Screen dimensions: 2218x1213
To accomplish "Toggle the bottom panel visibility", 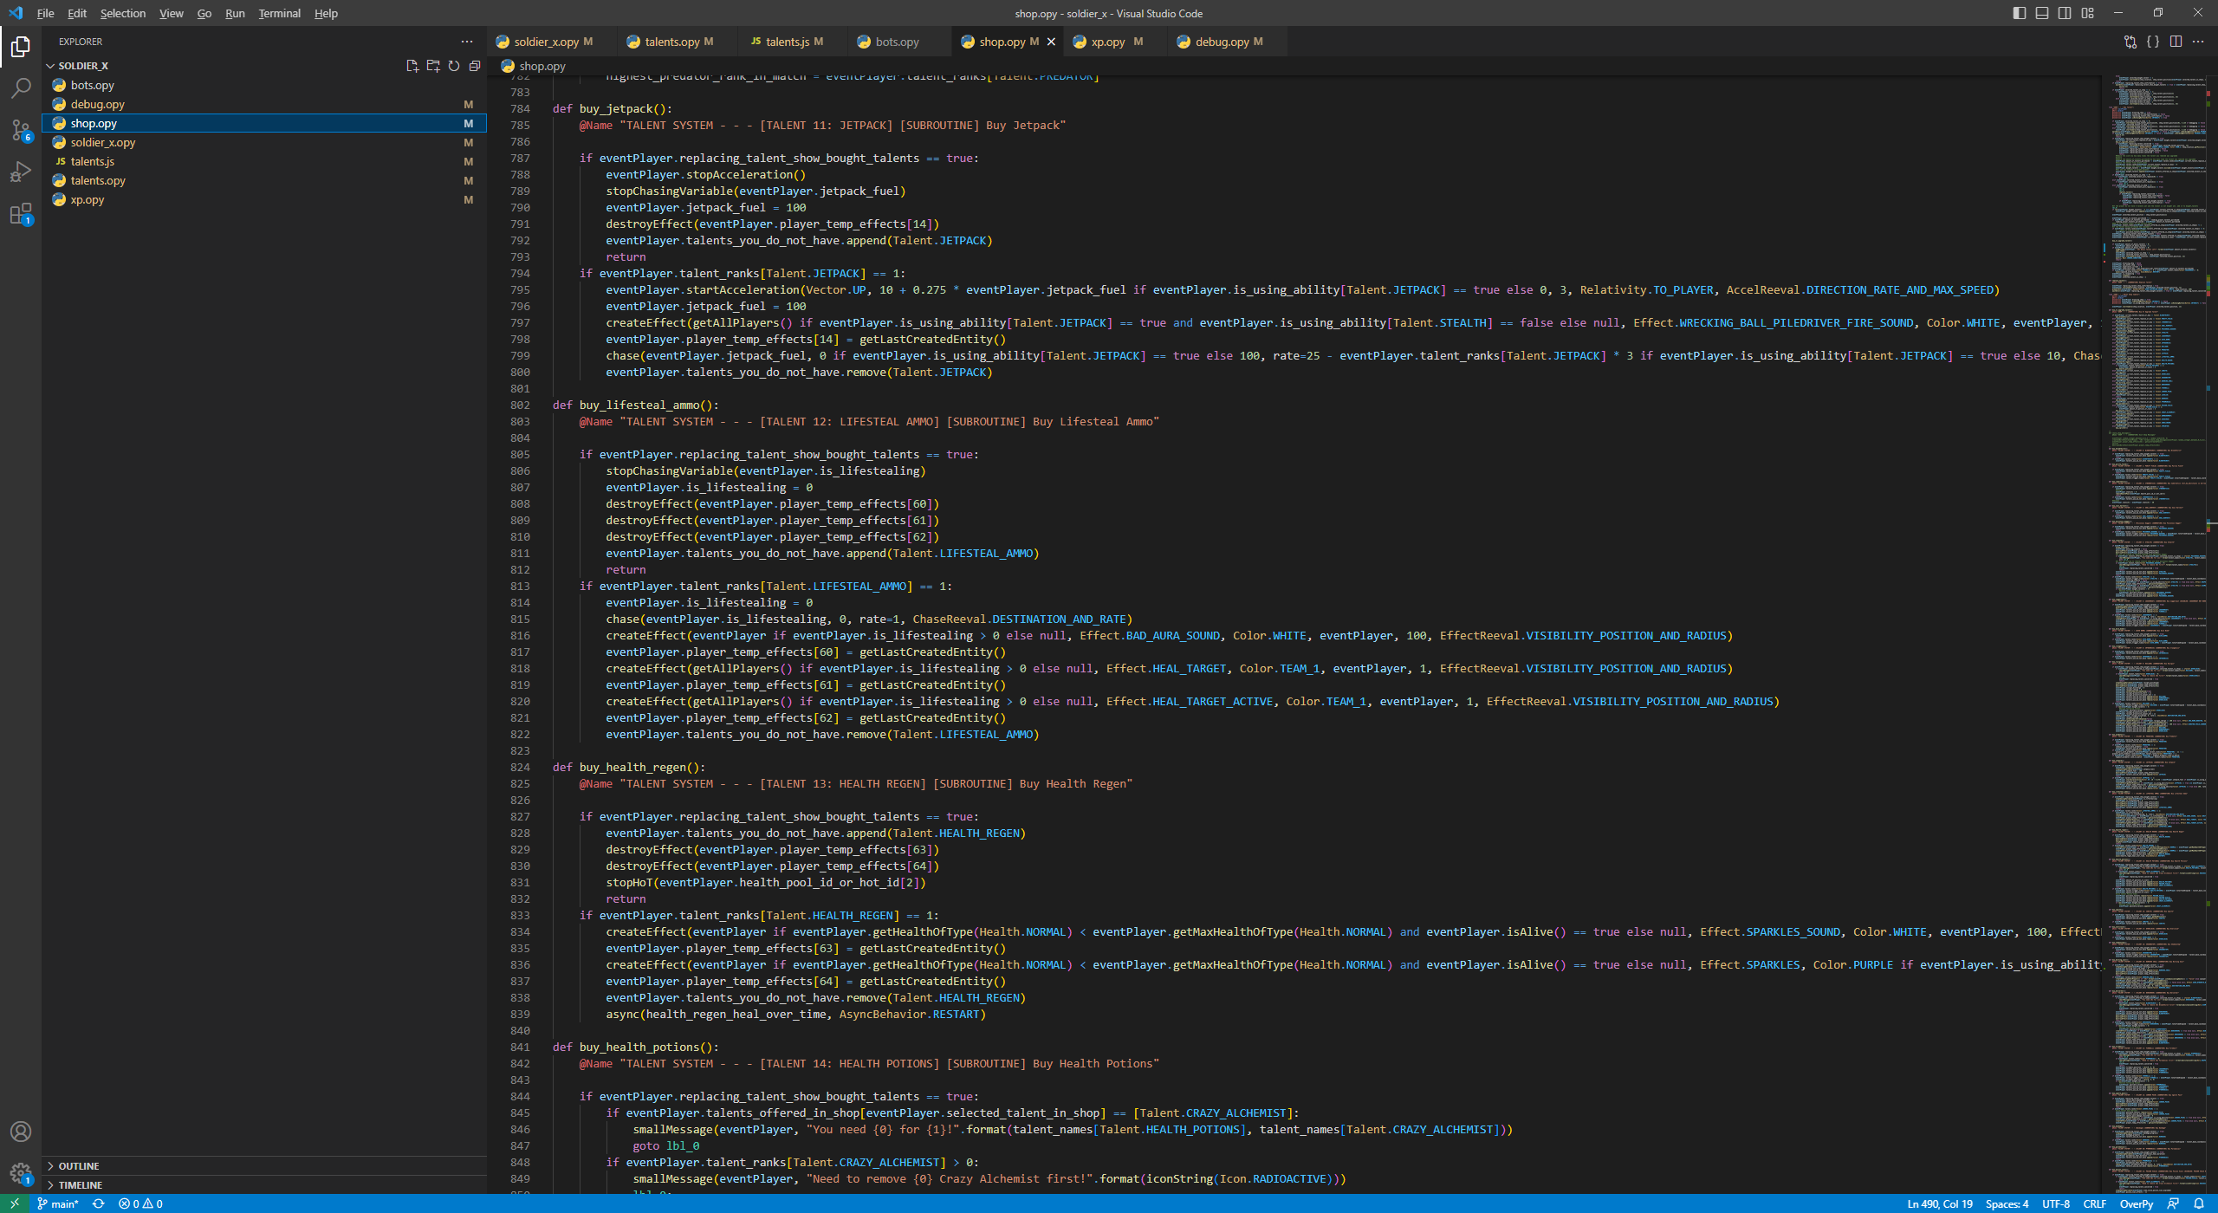I will pos(2042,13).
